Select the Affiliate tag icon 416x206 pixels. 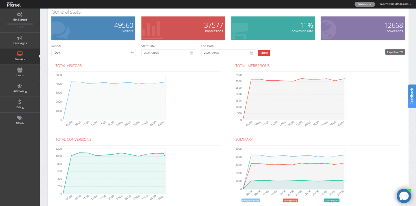click(20, 120)
